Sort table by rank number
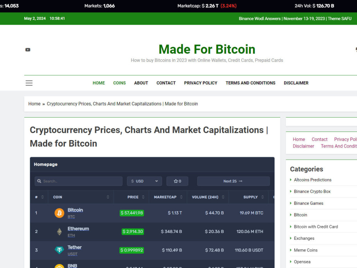 click(39, 197)
